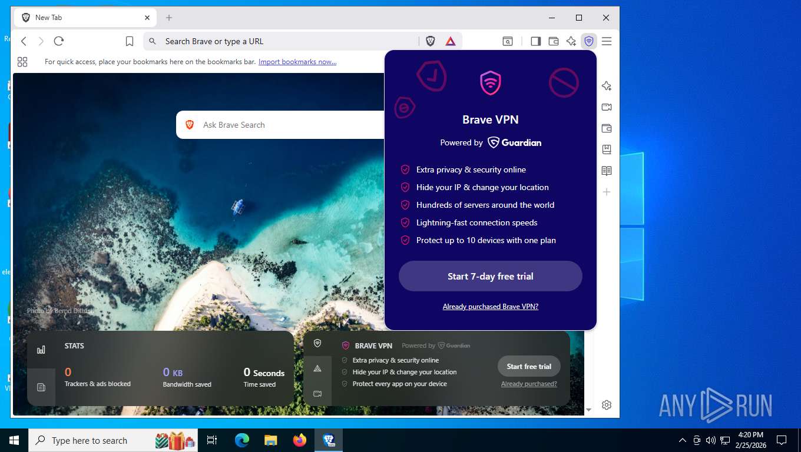Open Windows Start menu
Screen dimensions: 801x452
[x=14, y=440]
